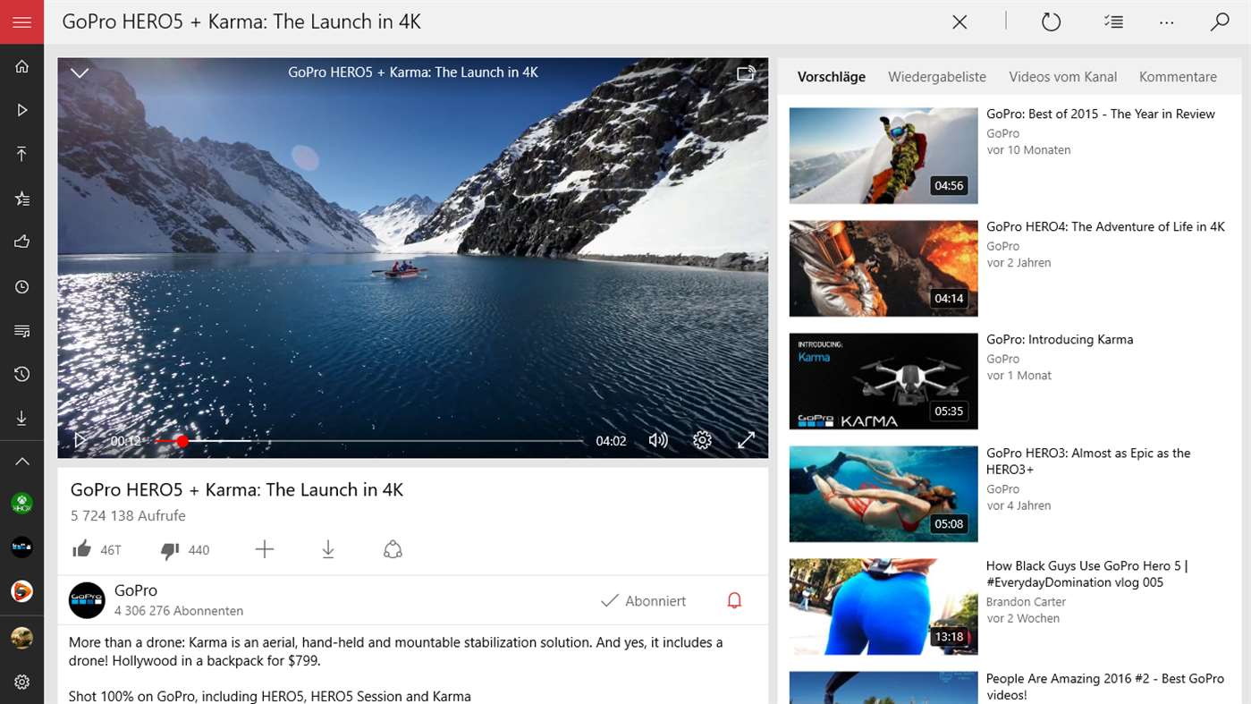This screenshot has height=704, width=1251.
Task: Collapse the sidebar channels section
Action: tap(21, 462)
